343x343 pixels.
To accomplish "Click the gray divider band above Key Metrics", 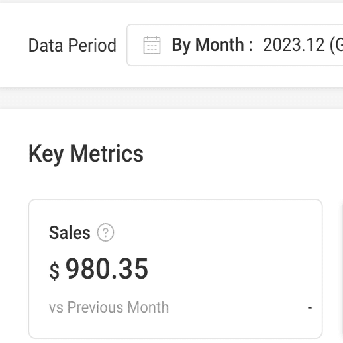I will point(171,98).
